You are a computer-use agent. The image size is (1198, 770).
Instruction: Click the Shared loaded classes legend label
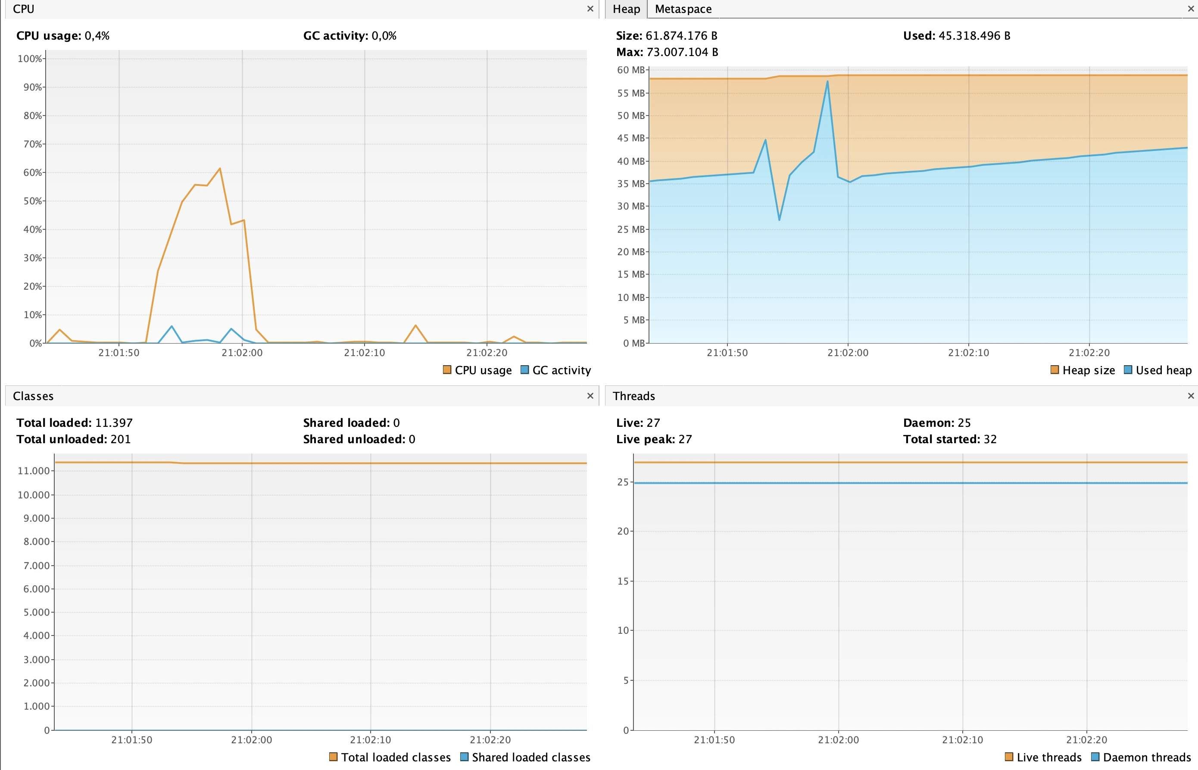(531, 757)
